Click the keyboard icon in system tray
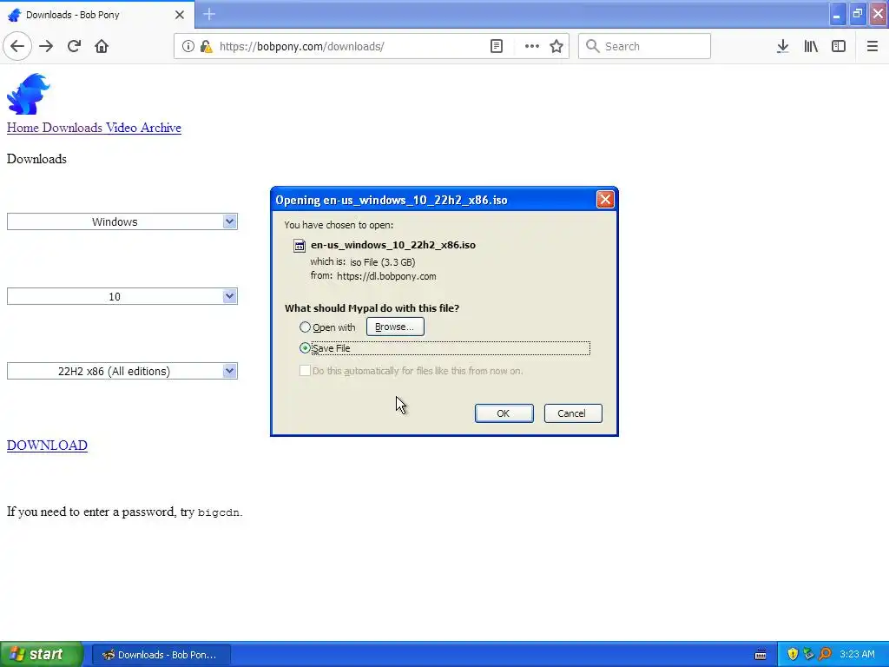Image resolution: width=889 pixels, height=667 pixels. click(761, 655)
